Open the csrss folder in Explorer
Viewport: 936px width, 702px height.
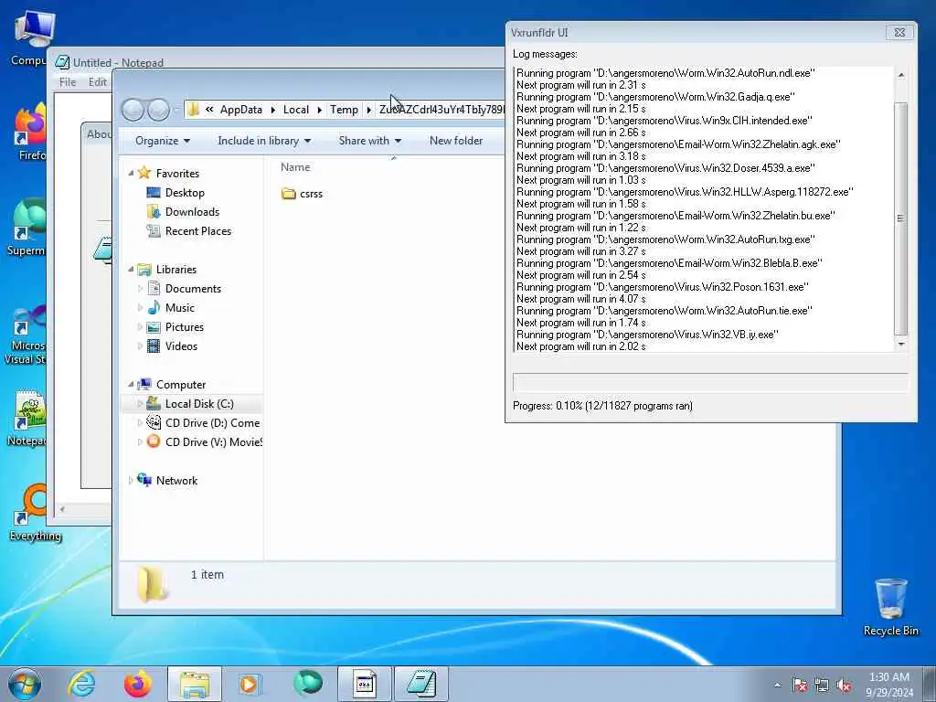coord(302,194)
